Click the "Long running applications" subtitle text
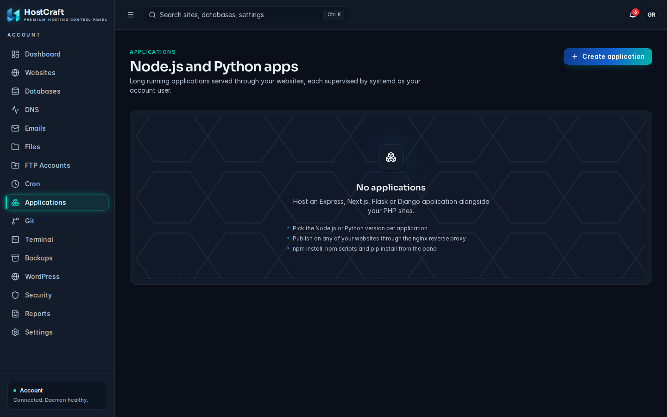This screenshot has width=667, height=417. coord(275,86)
